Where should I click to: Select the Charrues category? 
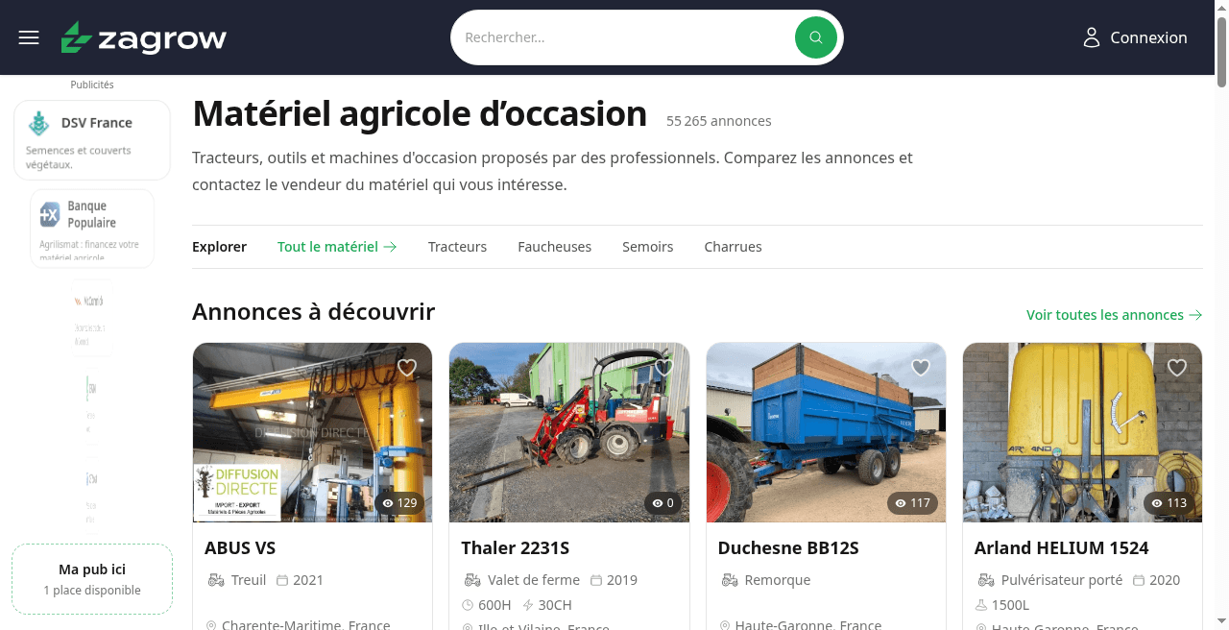[733, 247]
